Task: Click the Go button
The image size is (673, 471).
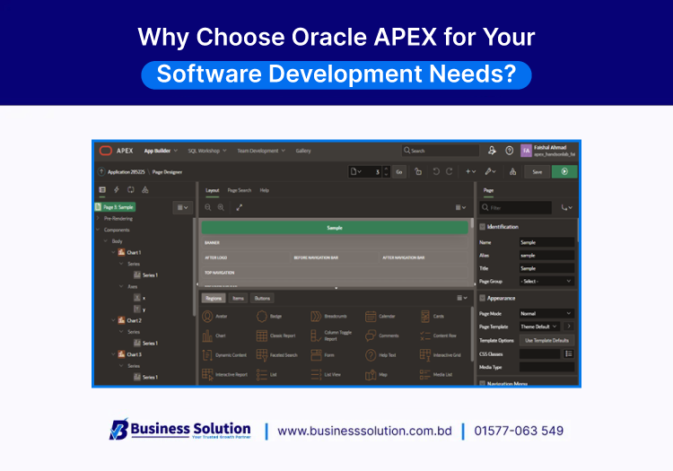Action: point(398,171)
